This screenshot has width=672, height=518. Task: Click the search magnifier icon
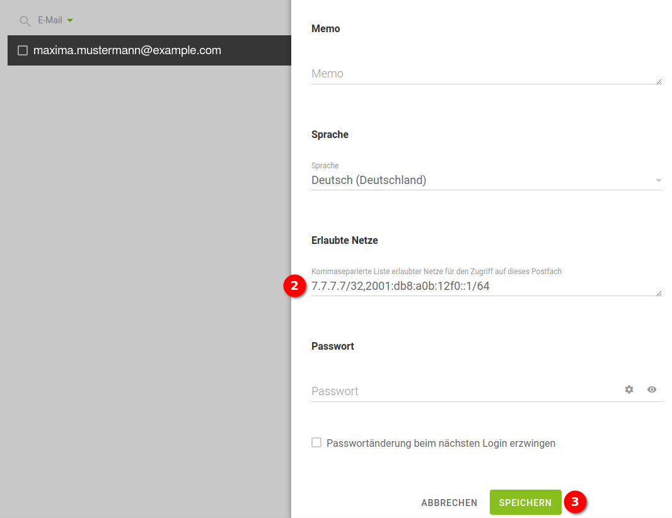(25, 21)
